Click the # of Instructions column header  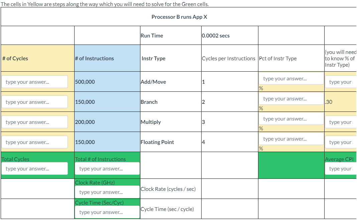pyautogui.click(x=107, y=58)
